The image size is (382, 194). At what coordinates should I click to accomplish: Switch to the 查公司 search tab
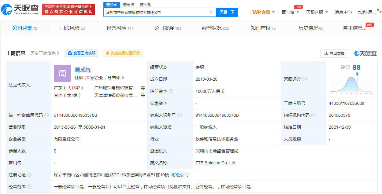pyautogui.click(x=112, y=5)
